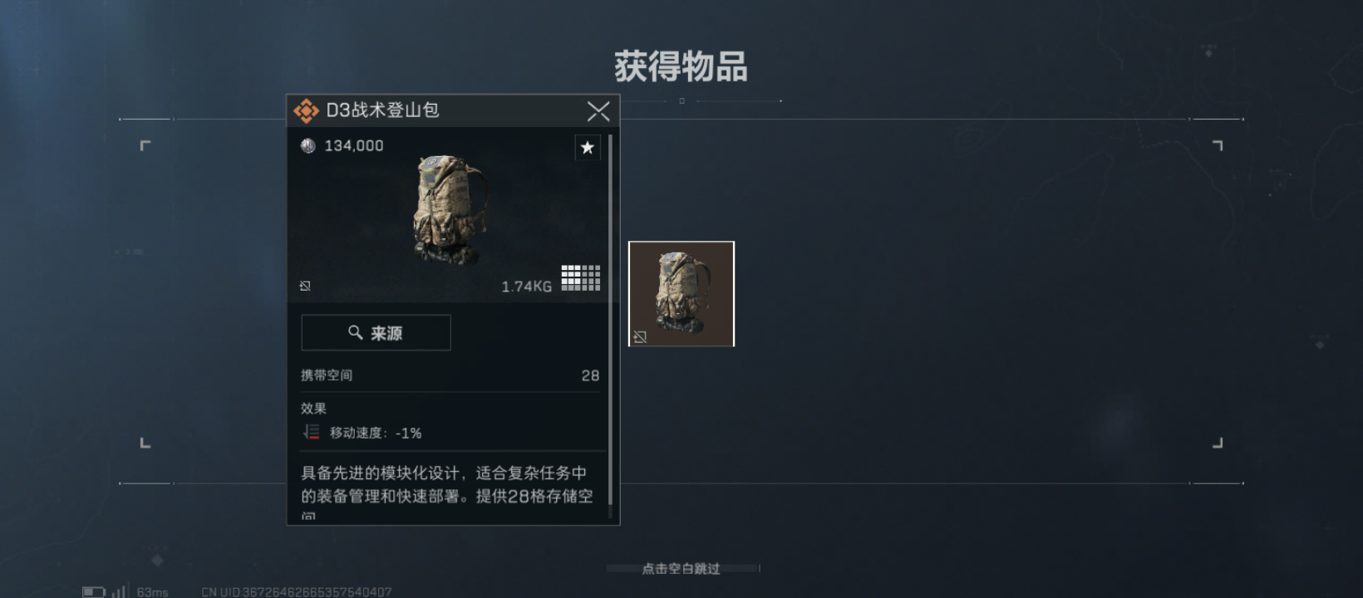Image resolution: width=1363 pixels, height=598 pixels.
Task: Click the network signal bars icon
Action: 119,591
